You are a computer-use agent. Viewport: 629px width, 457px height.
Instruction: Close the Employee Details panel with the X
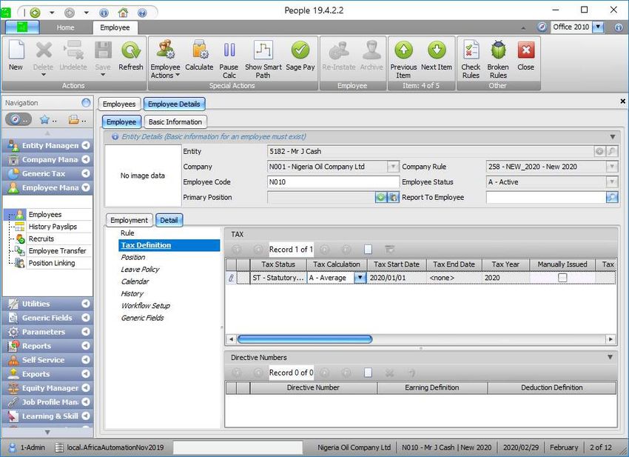click(622, 101)
